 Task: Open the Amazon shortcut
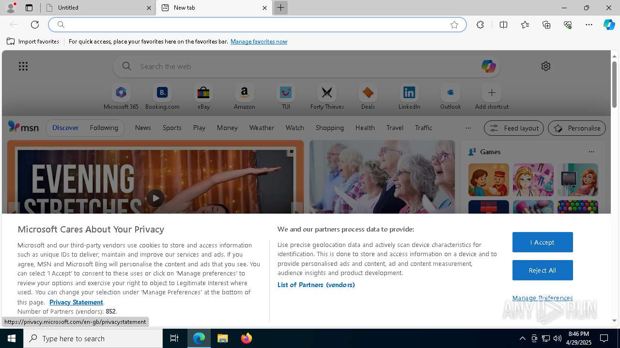coord(244,97)
